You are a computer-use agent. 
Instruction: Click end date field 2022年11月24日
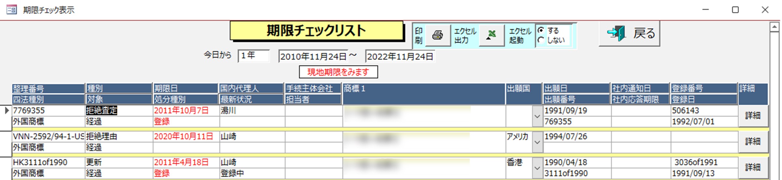pos(400,56)
